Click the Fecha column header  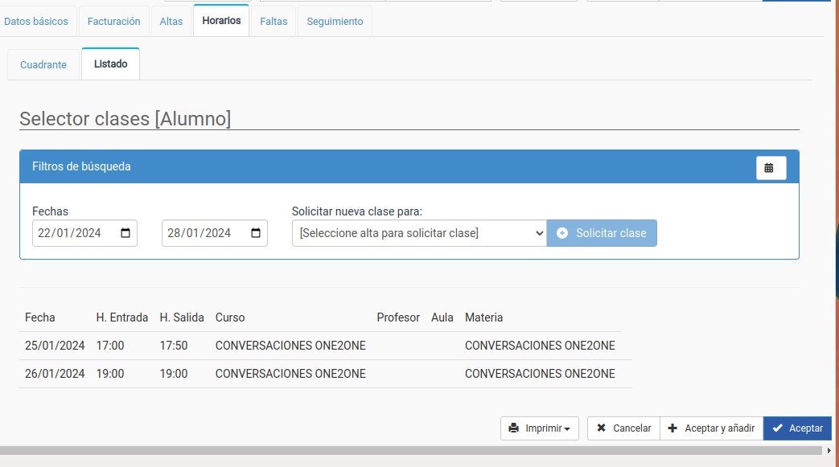[40, 317]
